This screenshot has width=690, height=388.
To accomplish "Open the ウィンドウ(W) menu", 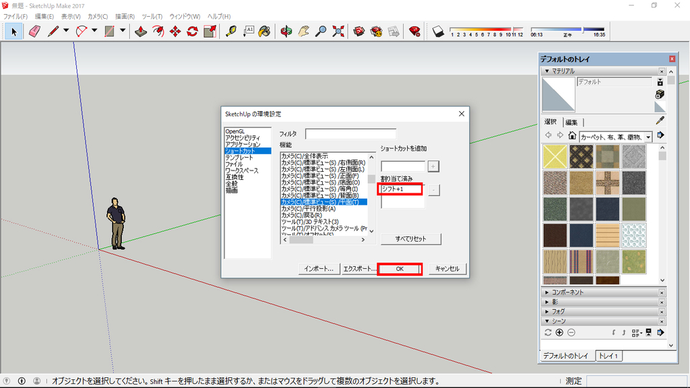I will coord(185,16).
